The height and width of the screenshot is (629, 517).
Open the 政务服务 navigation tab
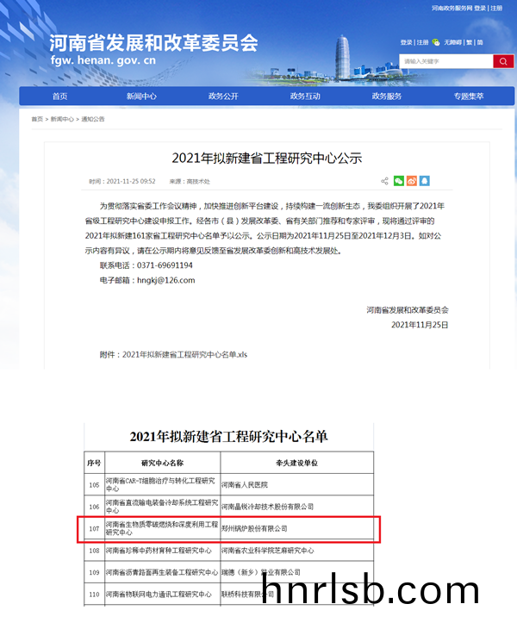pos(387,97)
